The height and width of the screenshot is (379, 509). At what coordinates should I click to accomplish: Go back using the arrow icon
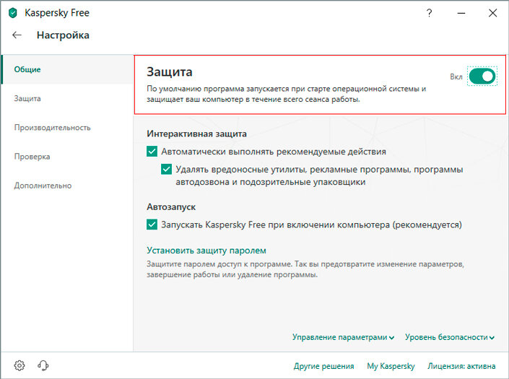pos(17,35)
